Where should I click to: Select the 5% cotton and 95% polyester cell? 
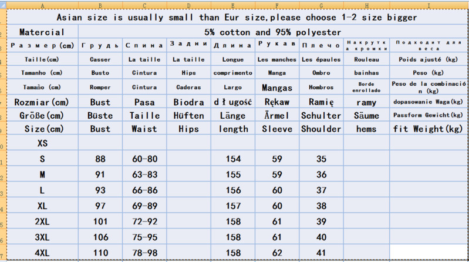tap(273, 32)
